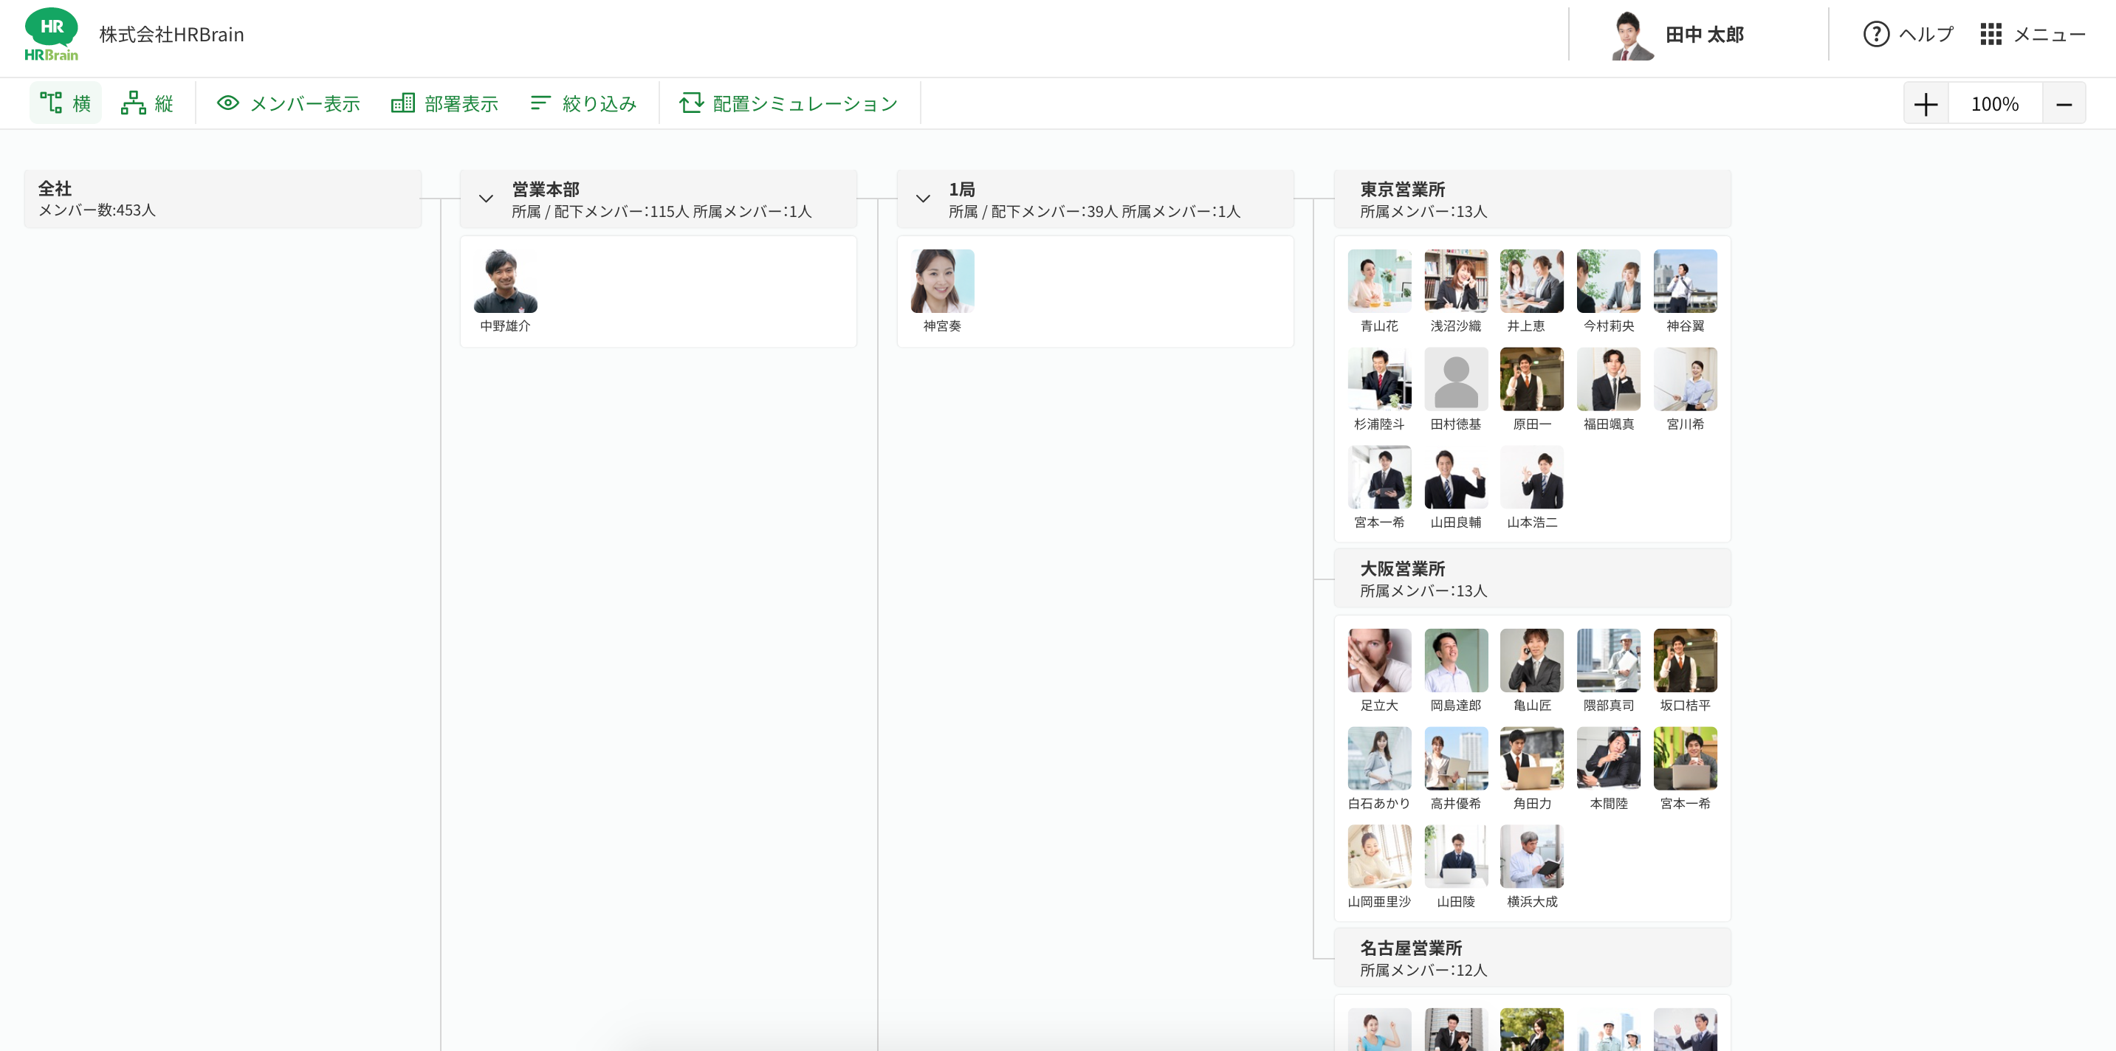Select the 東京営業所 department header
The height and width of the screenshot is (1051, 2116).
pyautogui.click(x=1532, y=199)
